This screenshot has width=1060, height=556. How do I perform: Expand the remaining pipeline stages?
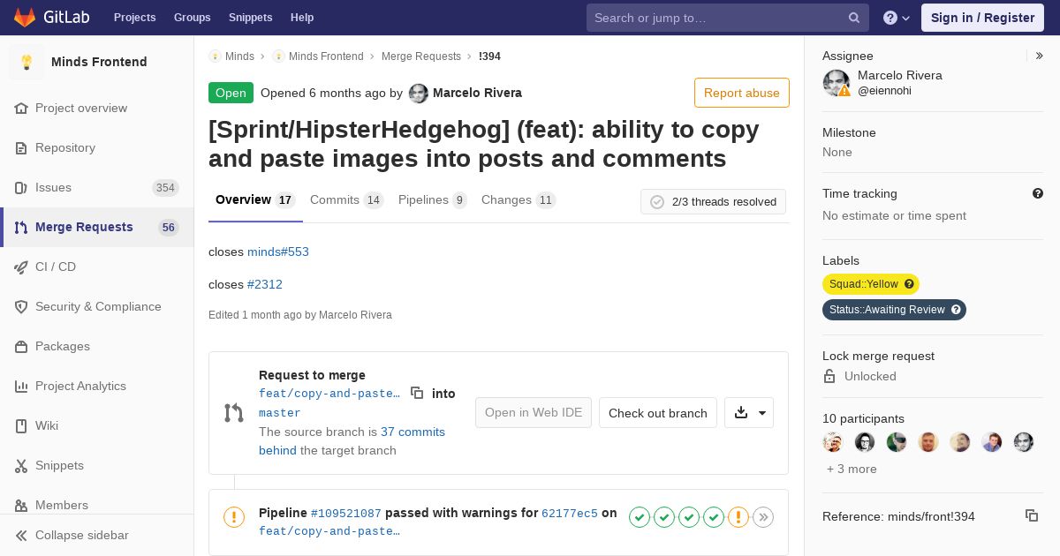coord(763,517)
